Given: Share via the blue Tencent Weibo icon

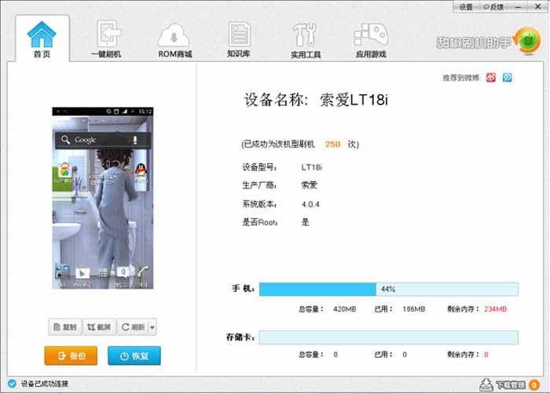Looking at the screenshot, I should pyautogui.click(x=508, y=78).
